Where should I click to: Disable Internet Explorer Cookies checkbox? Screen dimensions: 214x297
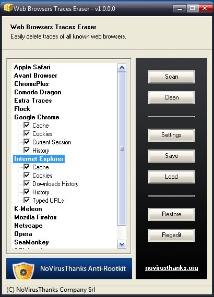pos(27,175)
